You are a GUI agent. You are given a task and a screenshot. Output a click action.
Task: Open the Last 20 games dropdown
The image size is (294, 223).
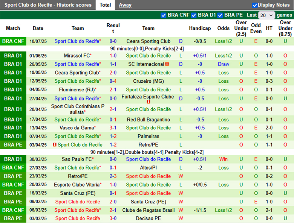266,15
